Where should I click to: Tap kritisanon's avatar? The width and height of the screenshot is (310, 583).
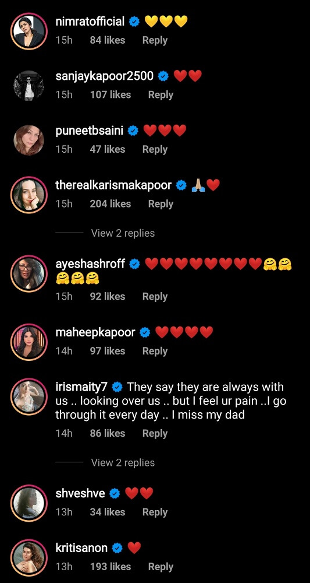click(29, 557)
